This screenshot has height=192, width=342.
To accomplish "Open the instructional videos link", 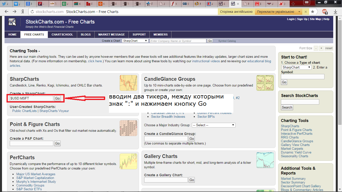I will tap(206, 61).
